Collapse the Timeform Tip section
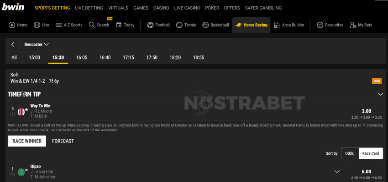 pyautogui.click(x=380, y=94)
